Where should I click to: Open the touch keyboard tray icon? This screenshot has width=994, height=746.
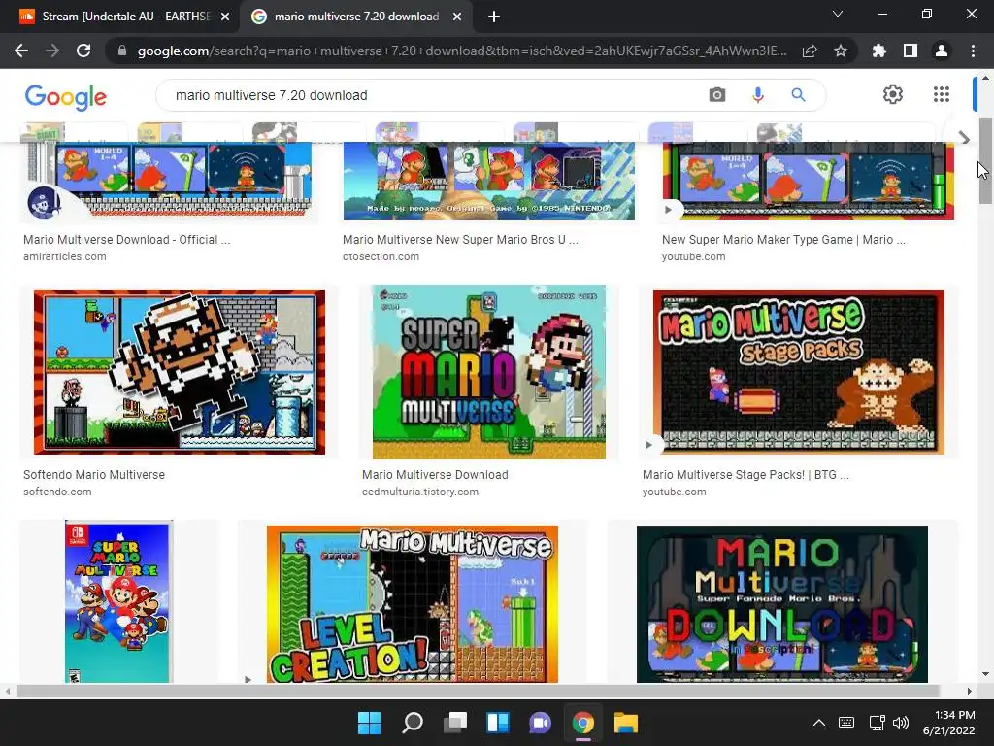point(846,723)
